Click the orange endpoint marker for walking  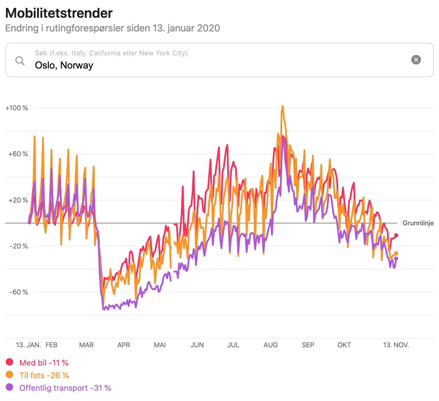396,253
